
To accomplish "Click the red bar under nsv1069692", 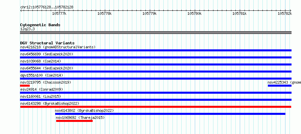I will (74, 121).
